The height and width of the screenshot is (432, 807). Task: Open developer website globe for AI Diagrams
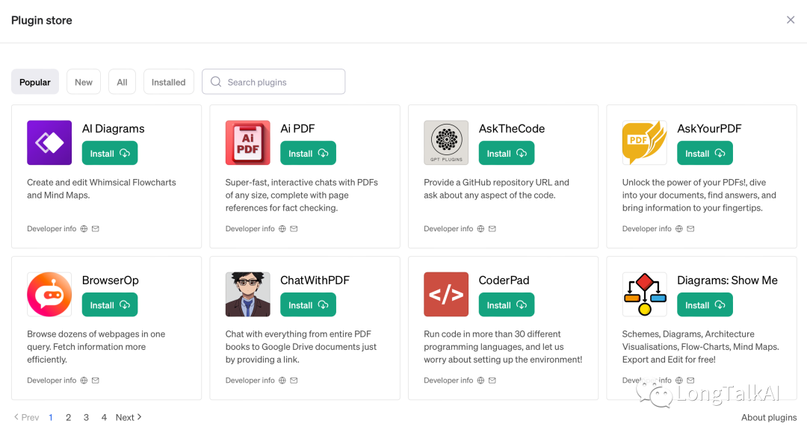[84, 228]
